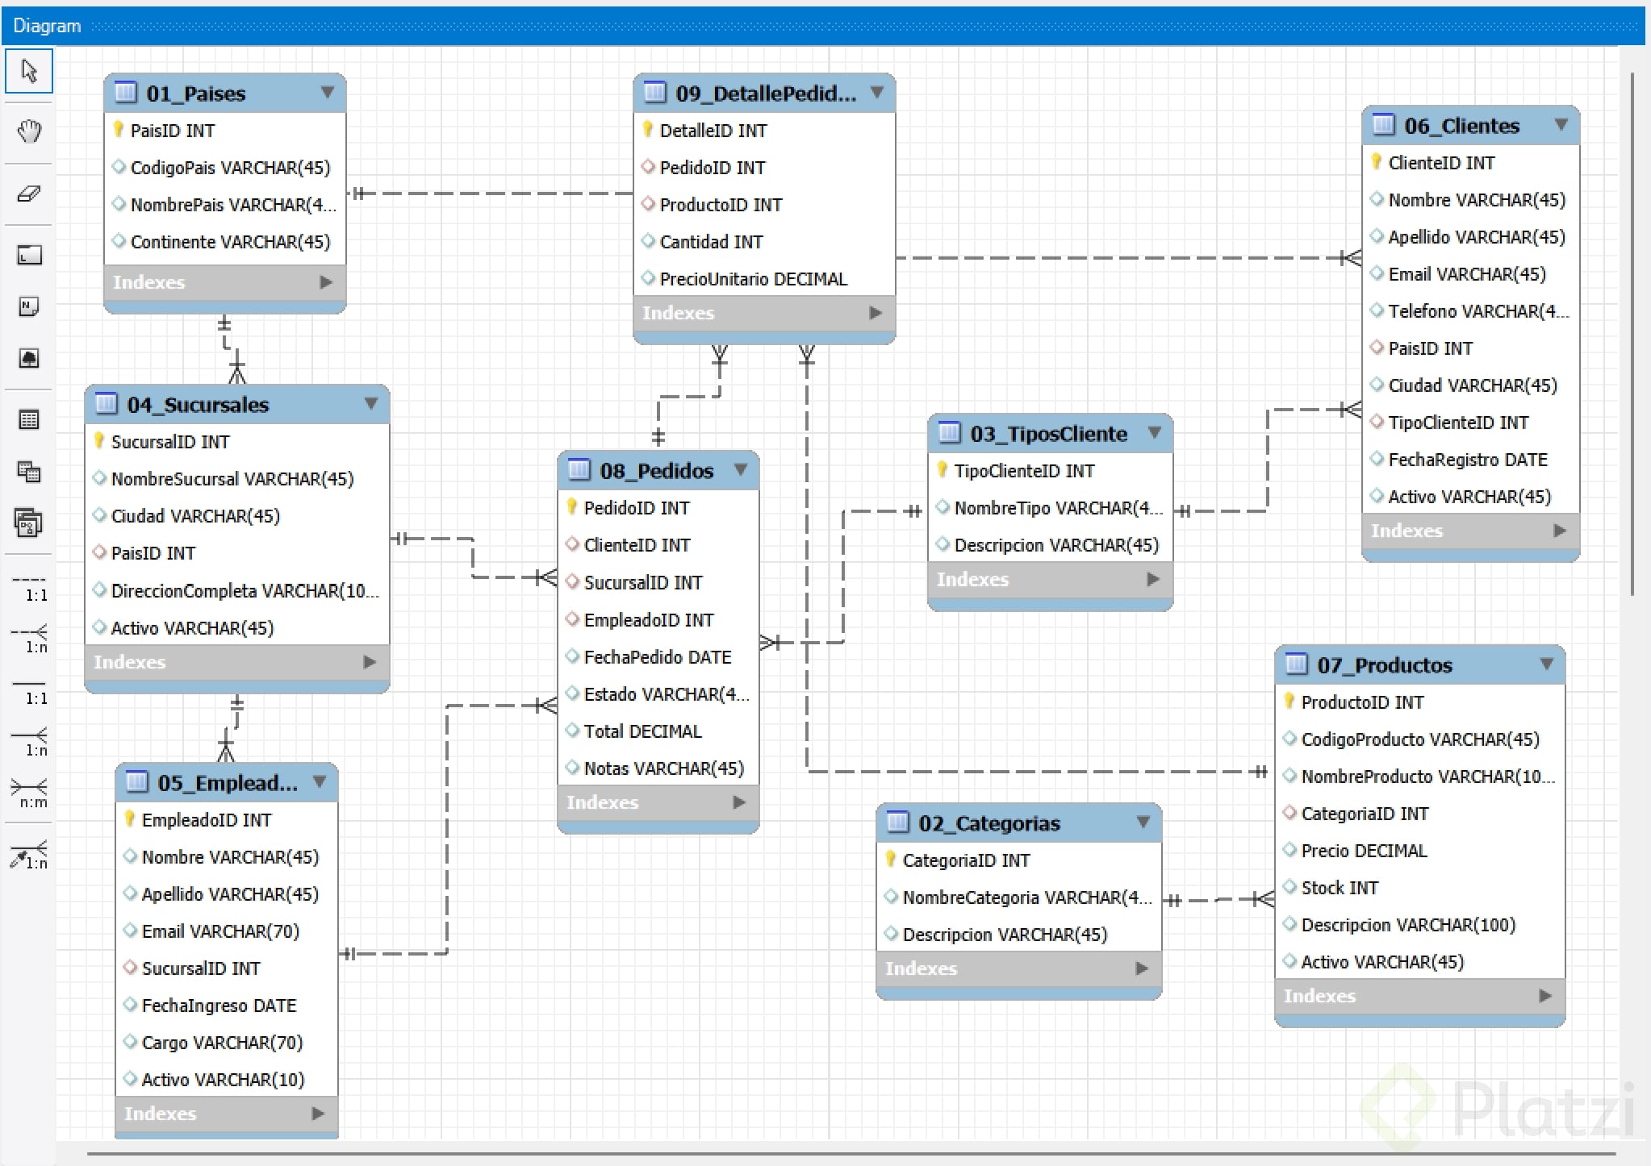This screenshot has height=1166, width=1651.
Task: Select the new table tool
Action: 29,420
